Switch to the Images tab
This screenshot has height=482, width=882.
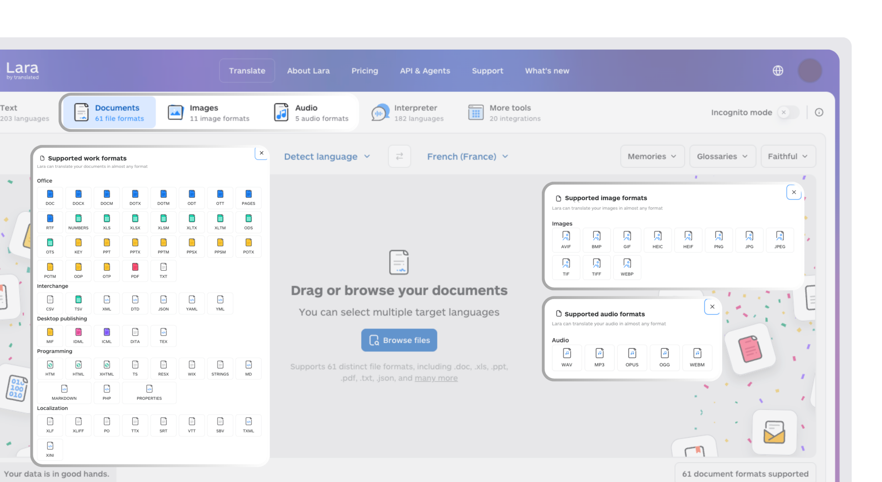[209, 113]
